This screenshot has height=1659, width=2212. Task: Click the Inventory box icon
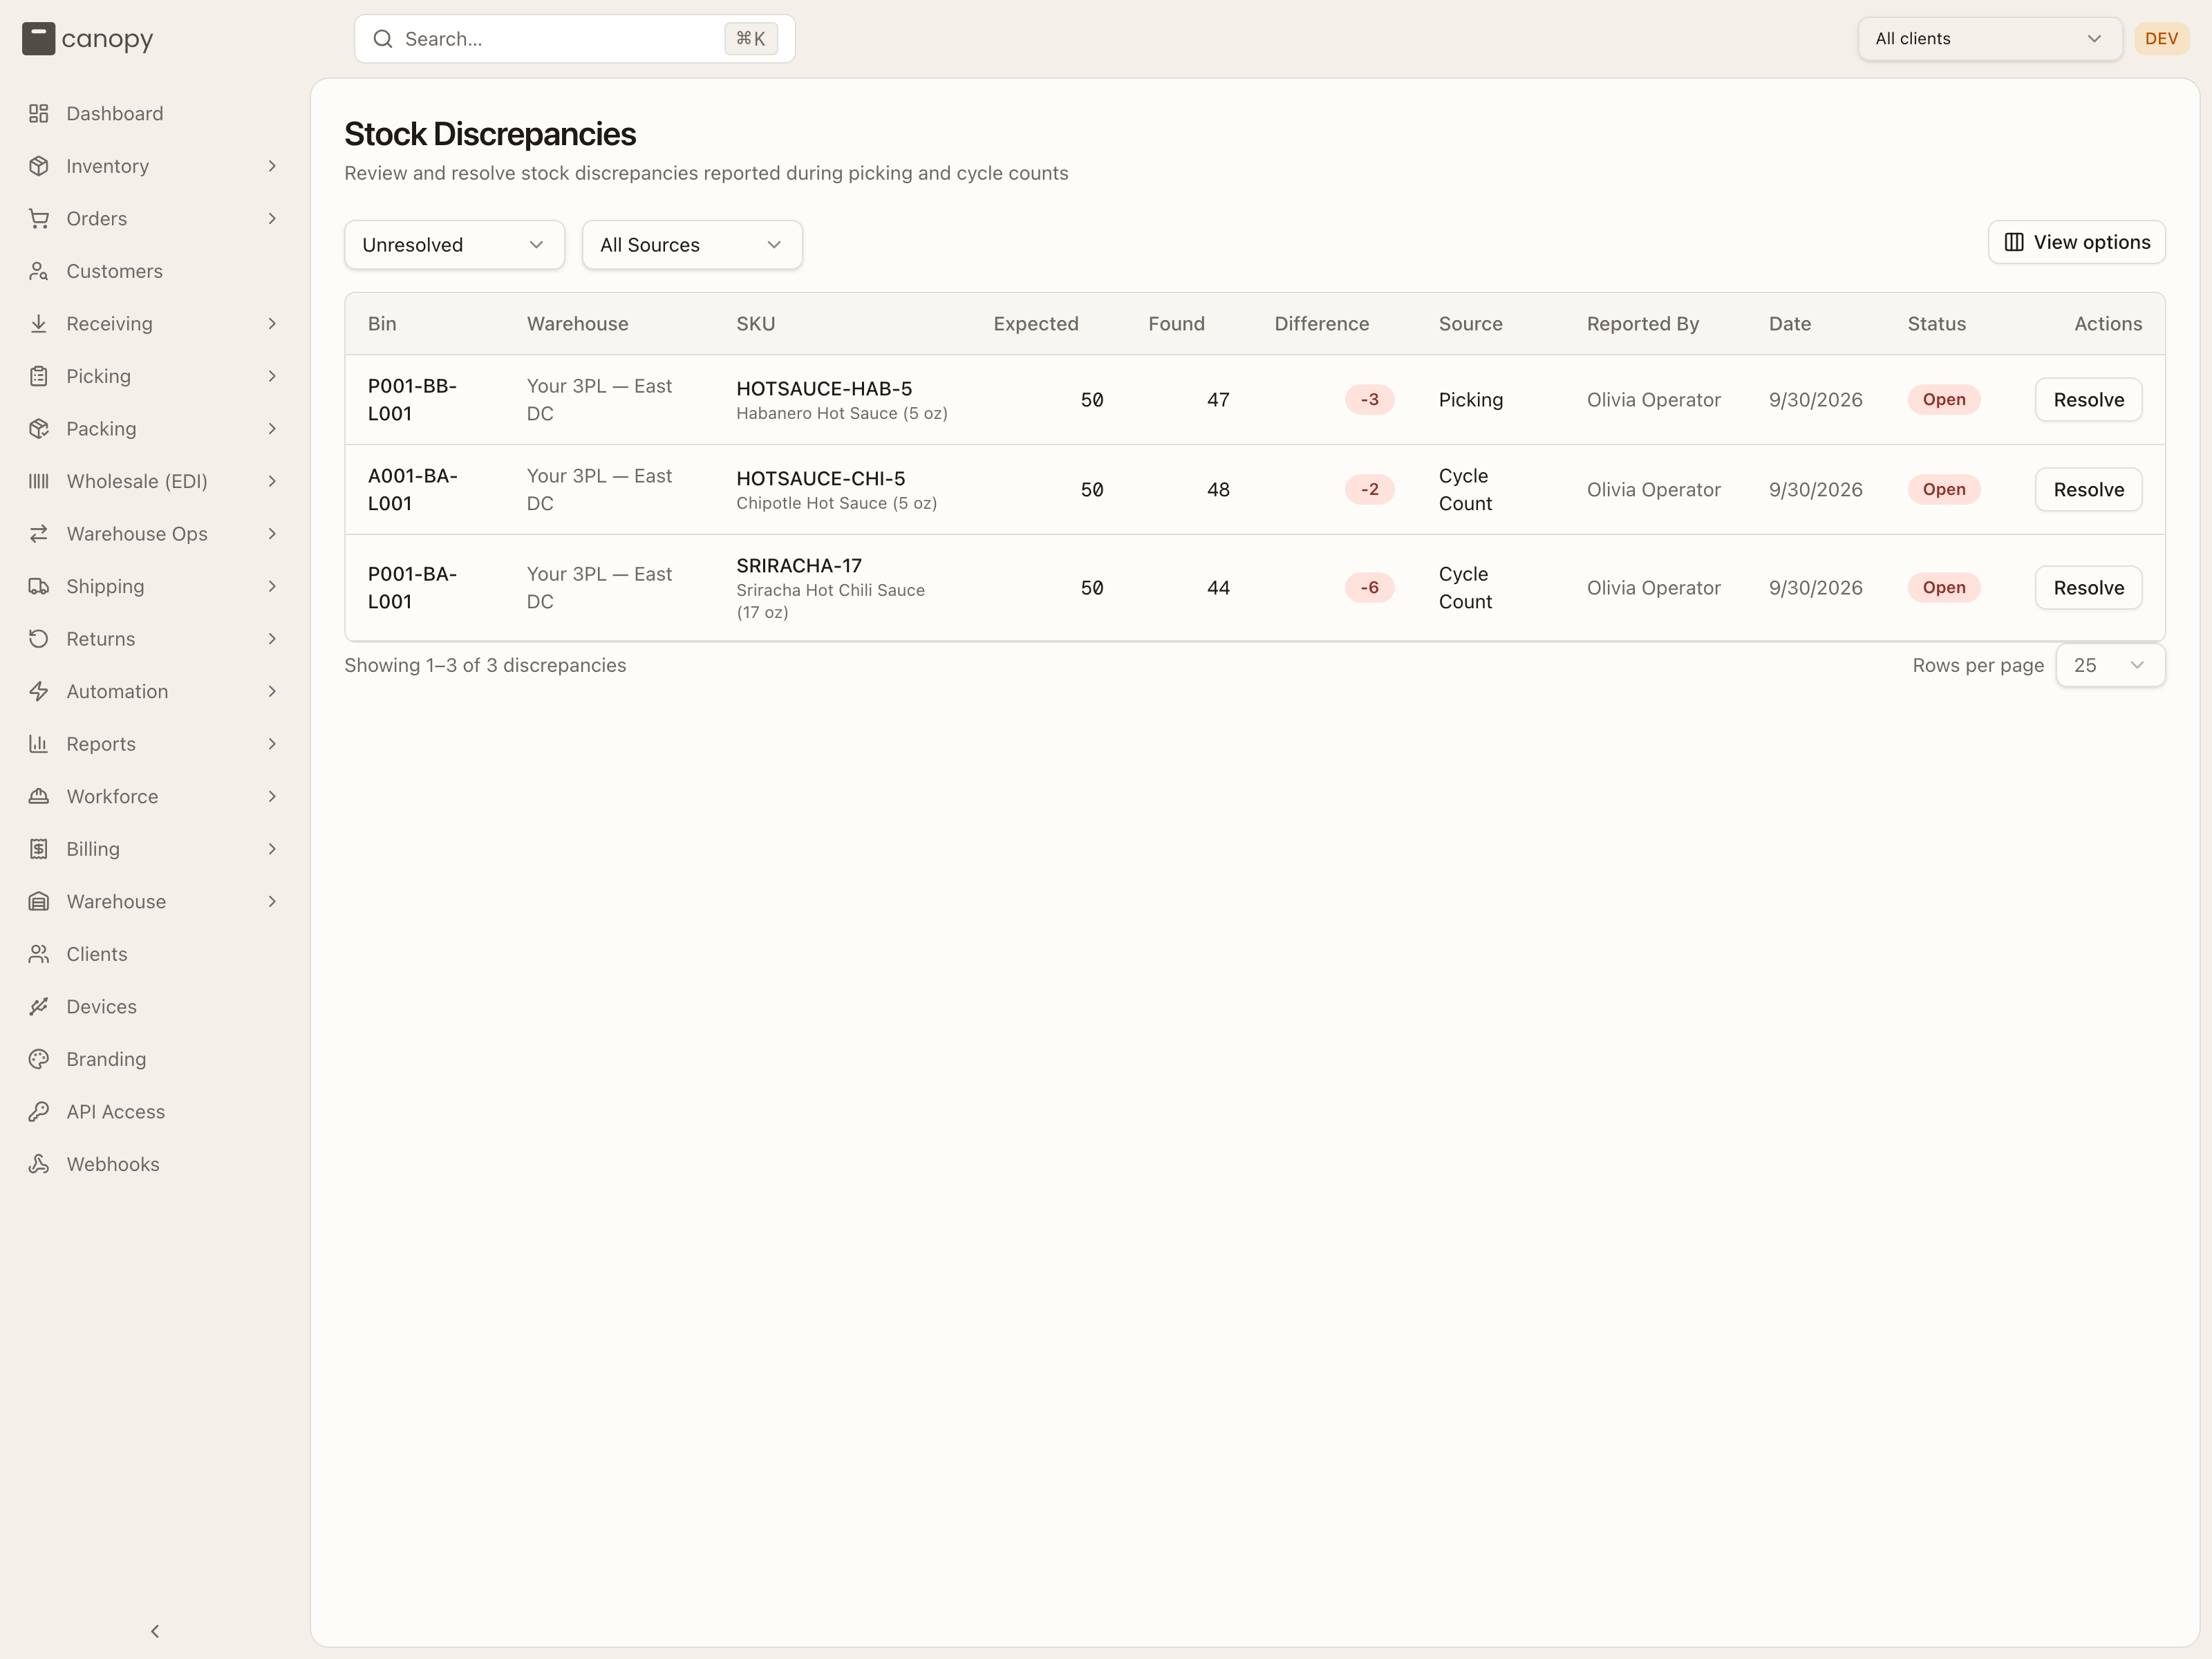point(39,166)
